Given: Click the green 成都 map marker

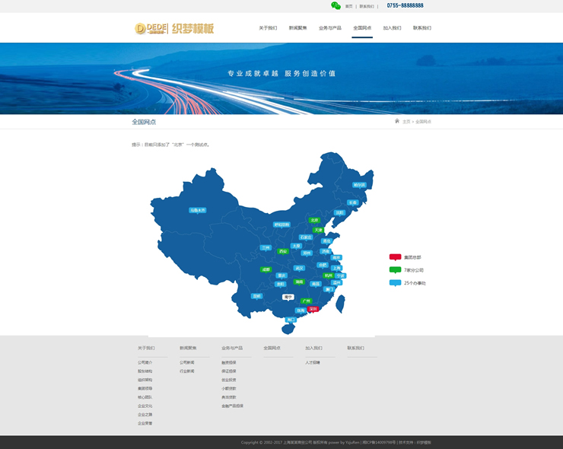Looking at the screenshot, I should [266, 269].
